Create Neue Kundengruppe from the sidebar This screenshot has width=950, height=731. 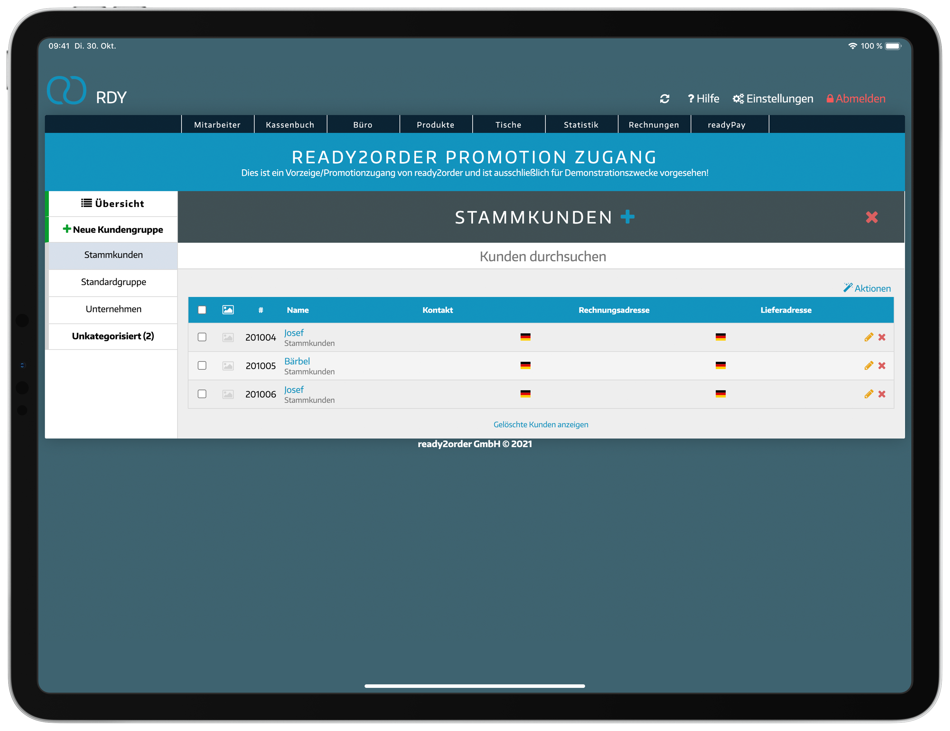click(x=112, y=229)
